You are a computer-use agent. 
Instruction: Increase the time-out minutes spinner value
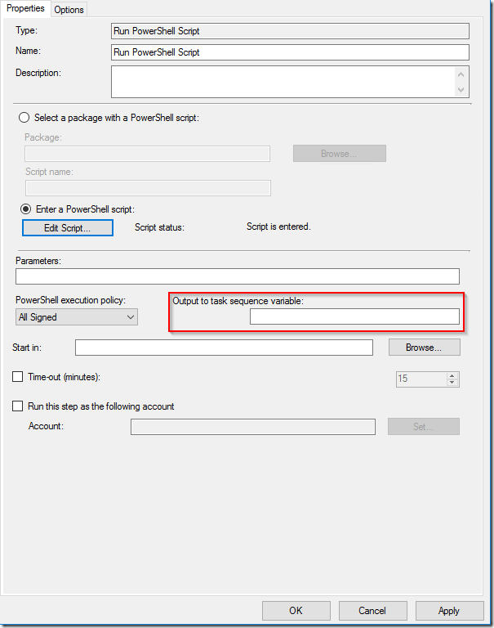[452, 375]
